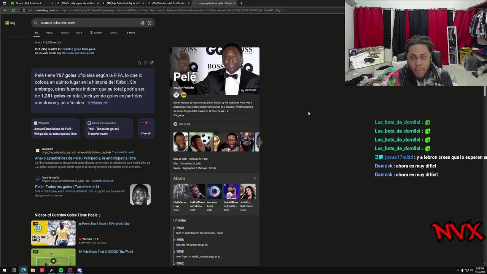This screenshot has height=274, width=487.
Task: Click the thumbs up feedback icon
Action: click(x=139, y=63)
